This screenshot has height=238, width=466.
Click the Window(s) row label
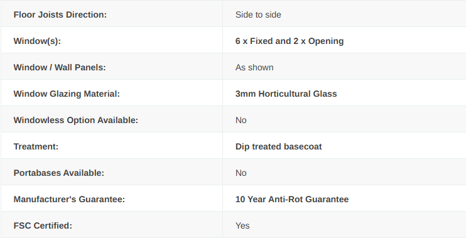[x=37, y=41]
